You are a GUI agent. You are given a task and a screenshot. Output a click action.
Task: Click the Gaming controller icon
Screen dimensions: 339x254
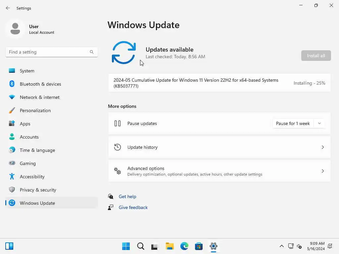12,163
